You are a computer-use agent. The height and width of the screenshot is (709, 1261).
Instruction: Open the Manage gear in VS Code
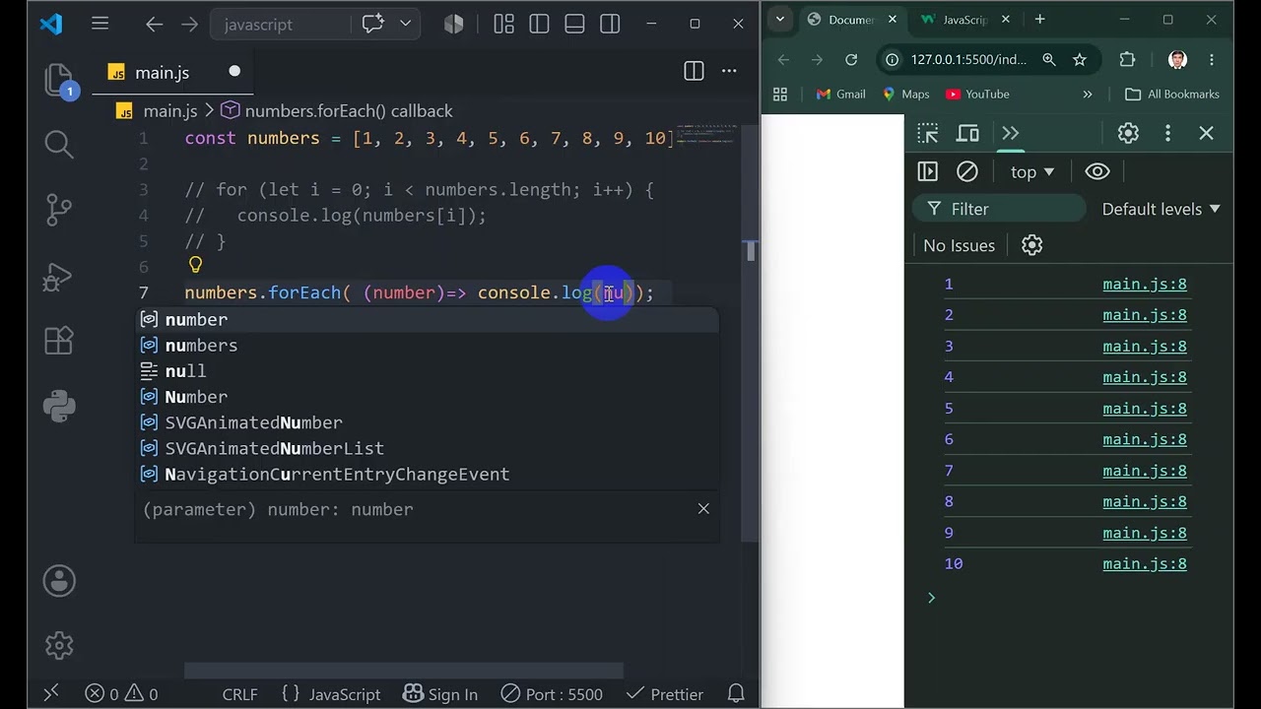pyautogui.click(x=59, y=645)
